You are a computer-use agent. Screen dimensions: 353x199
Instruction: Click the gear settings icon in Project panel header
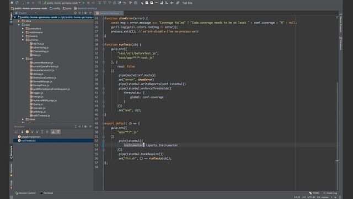point(85,13)
